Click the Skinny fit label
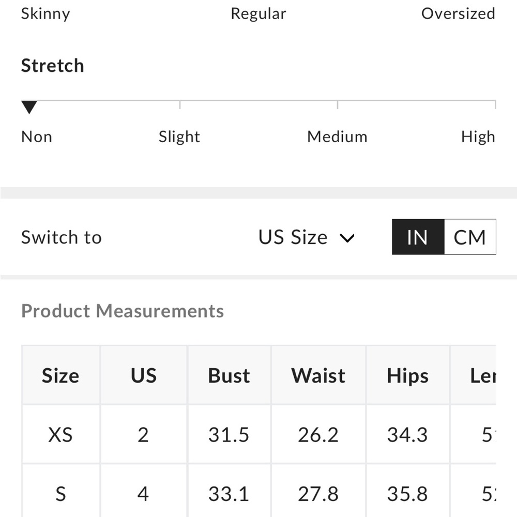 point(45,13)
